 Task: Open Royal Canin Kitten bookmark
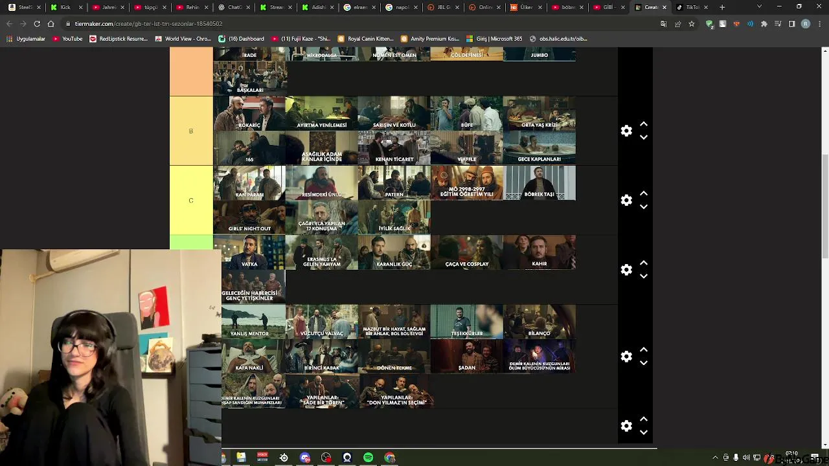(x=365, y=39)
